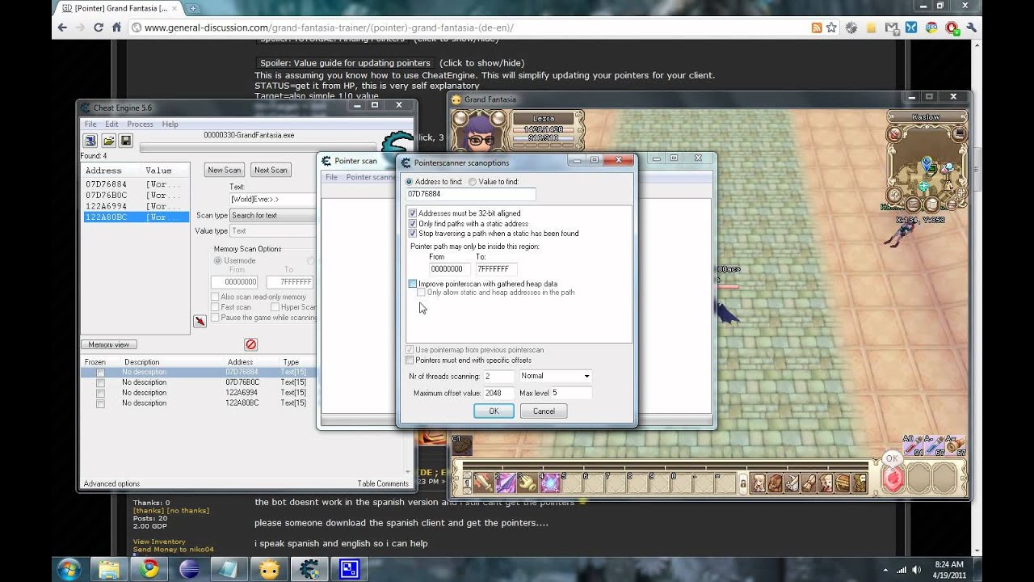The height and width of the screenshot is (582, 1034).
Task: Click the 'Spoiler: Value guide for updating pointers' button
Action: pyautogui.click(x=346, y=63)
